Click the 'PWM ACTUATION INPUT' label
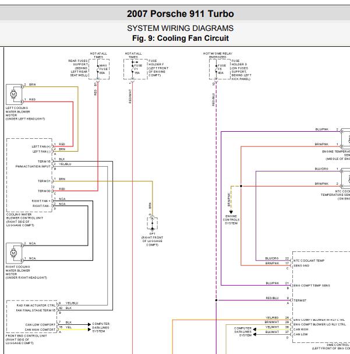Image resolution: width=350 pixels, height=354 pixels. pos(33,166)
